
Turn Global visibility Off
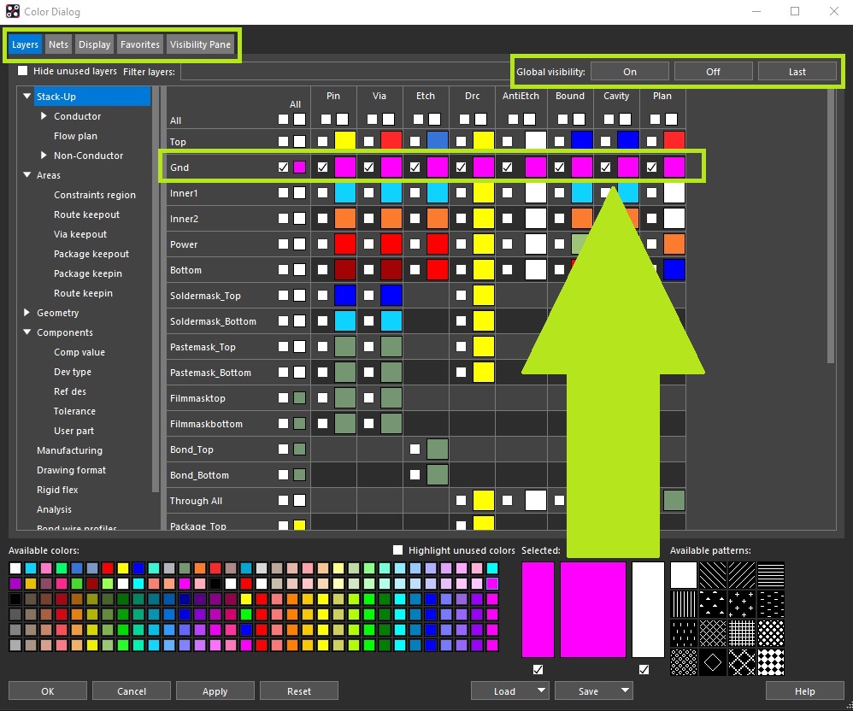(x=713, y=71)
